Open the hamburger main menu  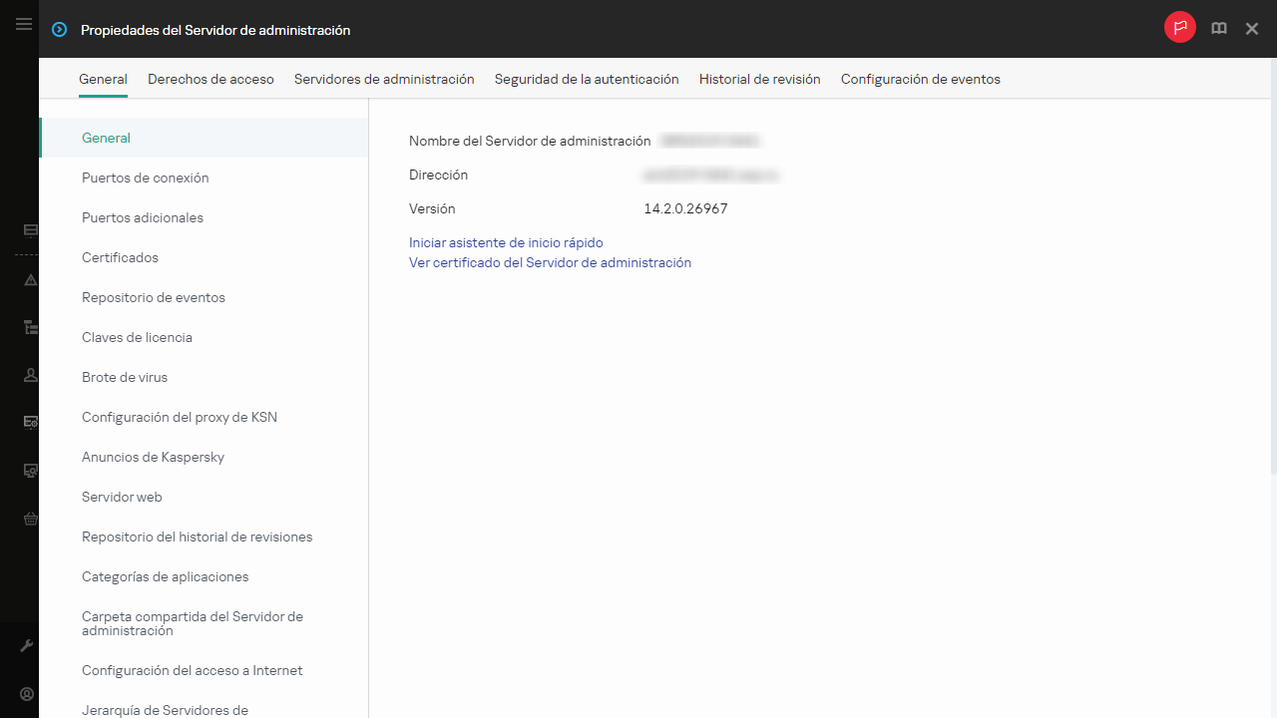[x=24, y=25]
